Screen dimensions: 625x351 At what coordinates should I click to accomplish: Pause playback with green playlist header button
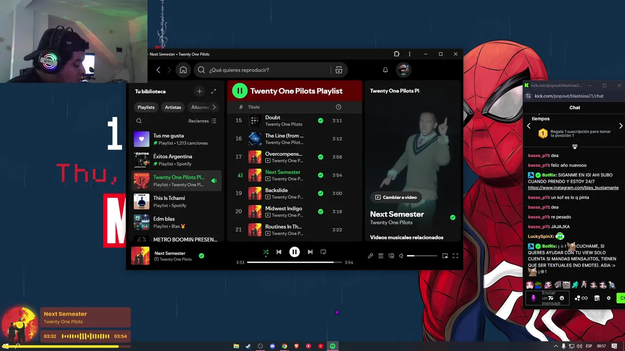(x=240, y=91)
